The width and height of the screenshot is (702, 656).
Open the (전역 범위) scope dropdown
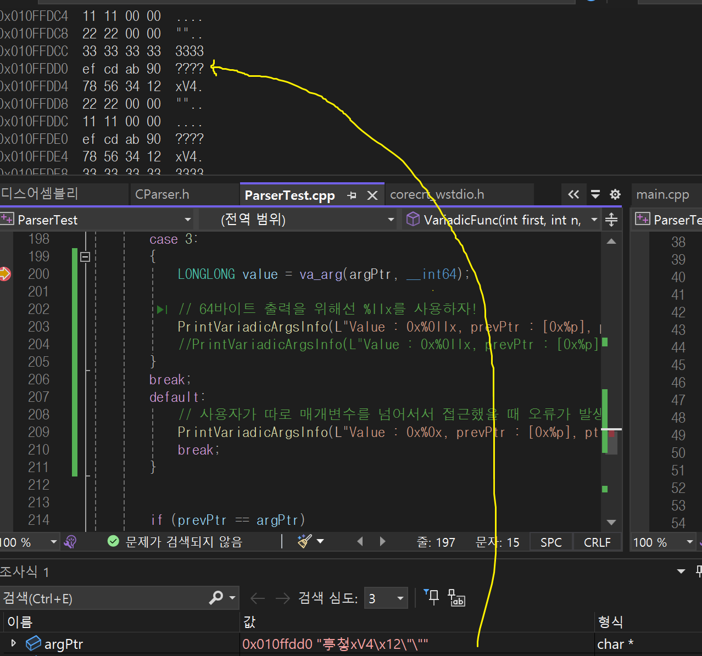pos(298,220)
